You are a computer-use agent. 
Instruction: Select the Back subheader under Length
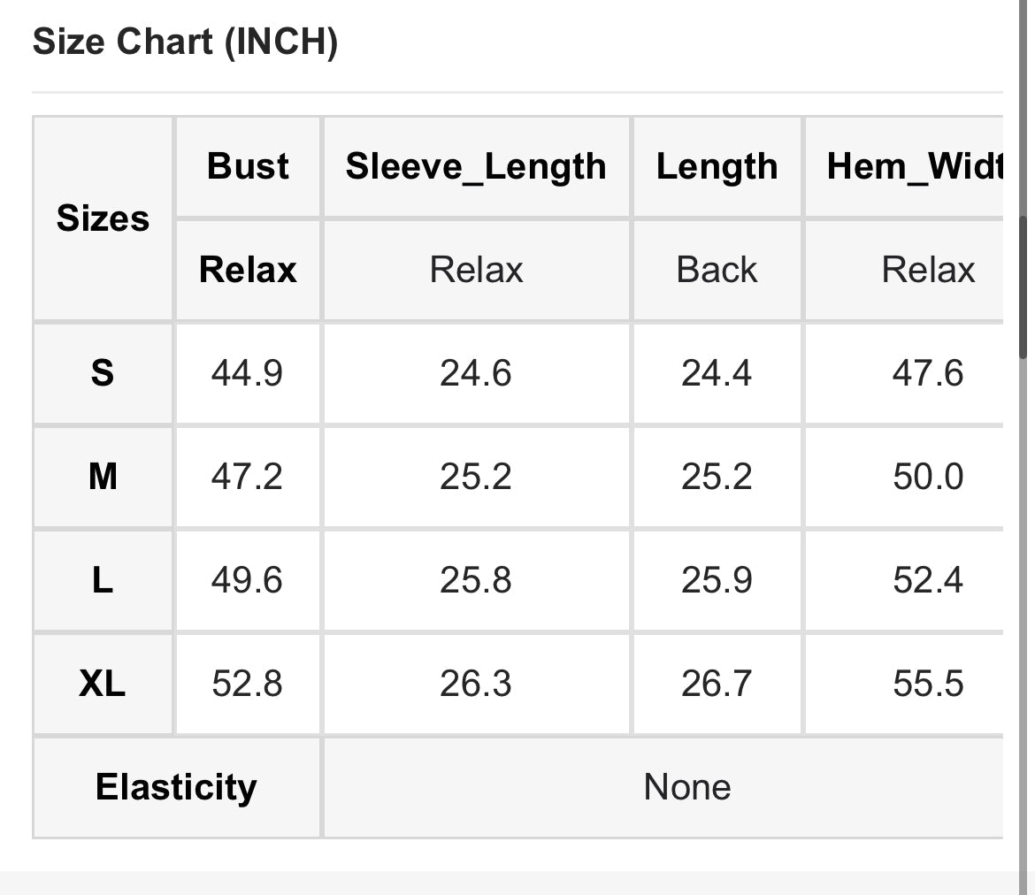[x=717, y=270]
